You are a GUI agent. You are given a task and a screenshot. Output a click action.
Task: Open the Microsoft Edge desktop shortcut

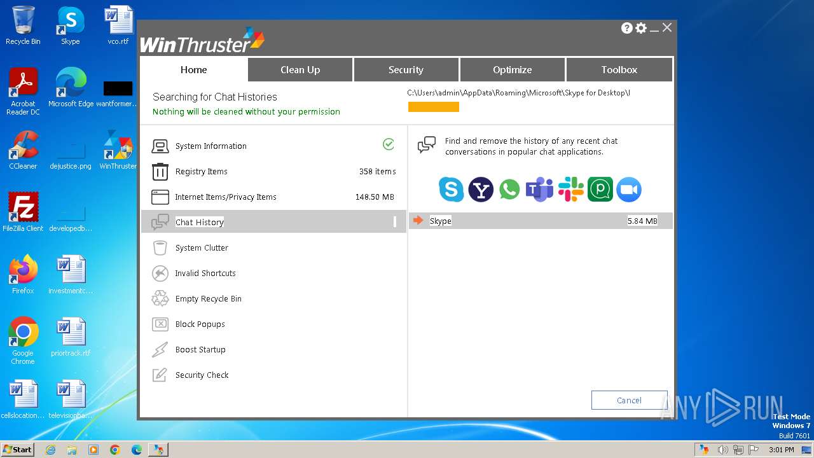click(x=71, y=87)
